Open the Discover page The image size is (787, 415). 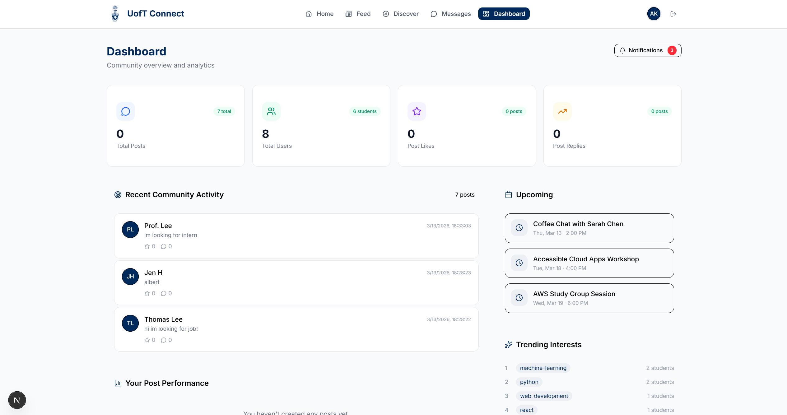click(401, 14)
